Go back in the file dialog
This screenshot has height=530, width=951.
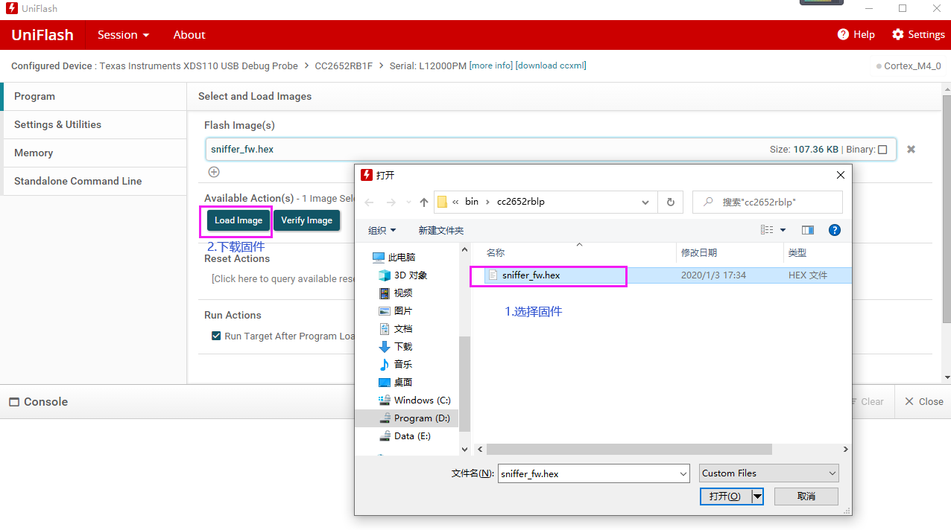click(x=369, y=202)
